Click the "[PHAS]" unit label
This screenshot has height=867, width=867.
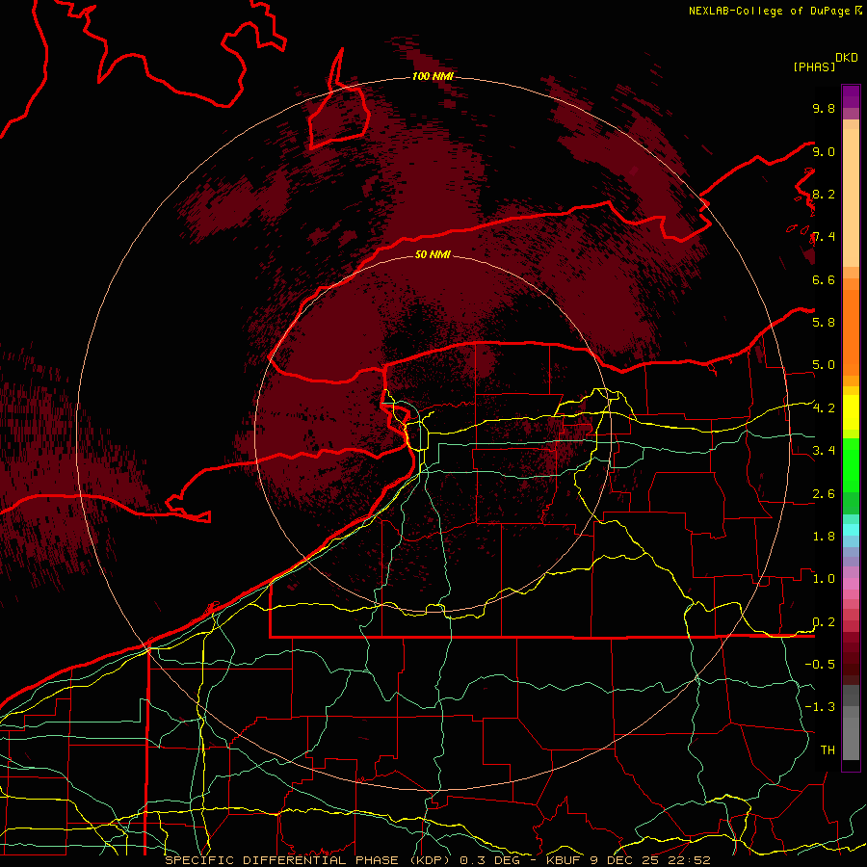pos(814,67)
